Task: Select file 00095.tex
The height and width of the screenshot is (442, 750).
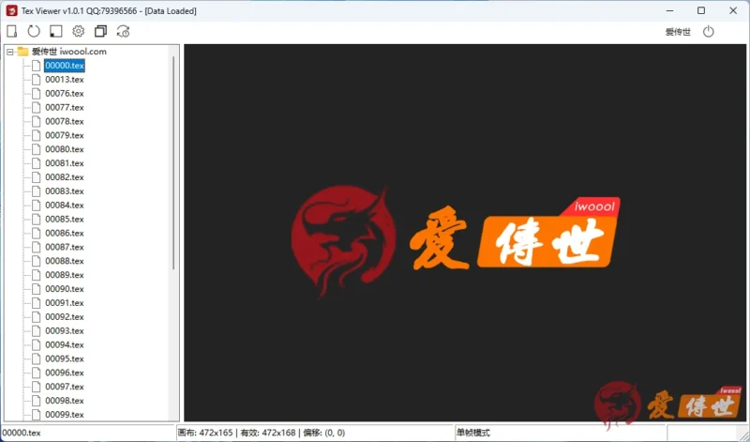Action: click(x=65, y=358)
